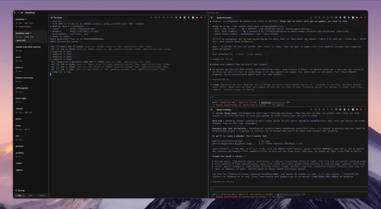This screenshot has width=381, height=209.
Task: Click the ghost icon in Audit-documen pane toolbar
Action: pyautogui.click(x=353, y=17)
